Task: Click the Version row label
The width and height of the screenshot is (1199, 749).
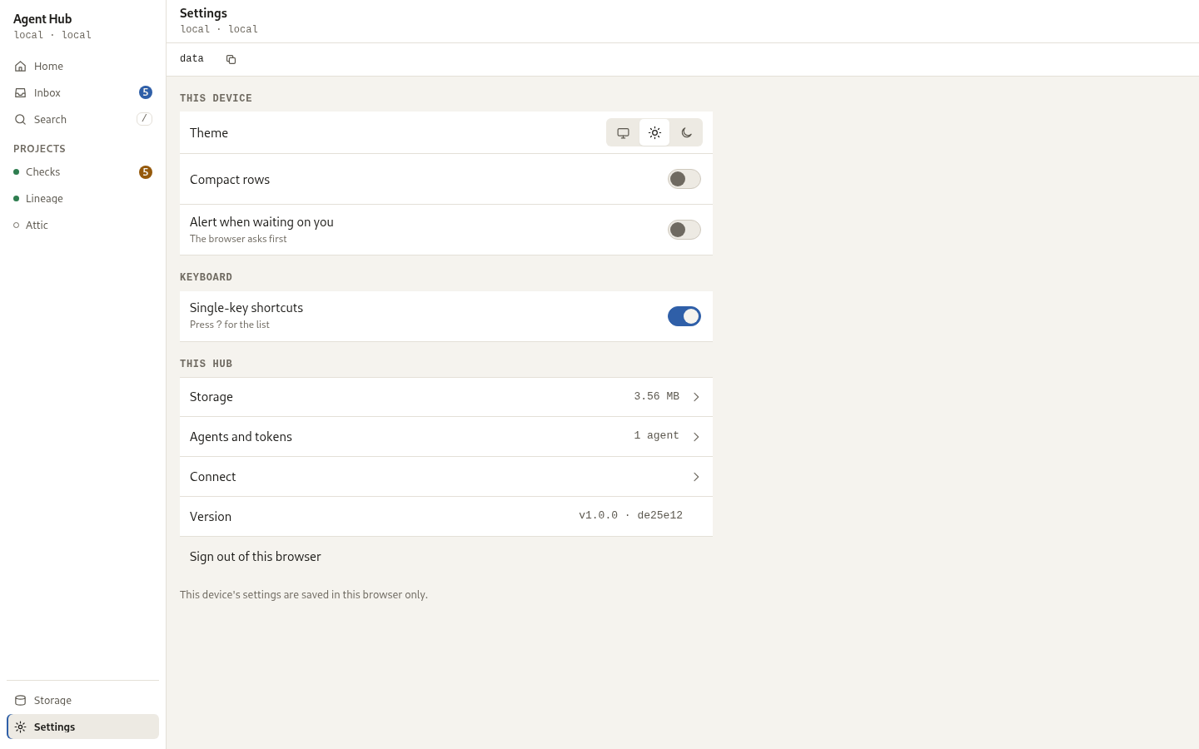Action: tap(211, 517)
